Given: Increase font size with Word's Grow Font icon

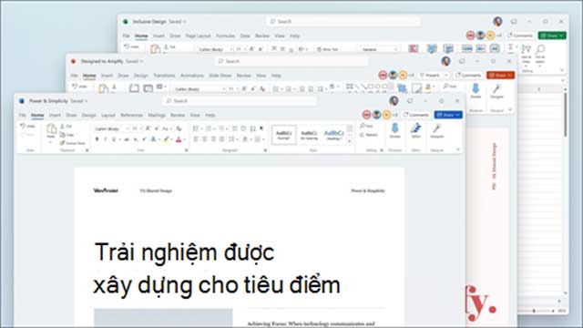Looking at the screenshot, I should (148, 128).
